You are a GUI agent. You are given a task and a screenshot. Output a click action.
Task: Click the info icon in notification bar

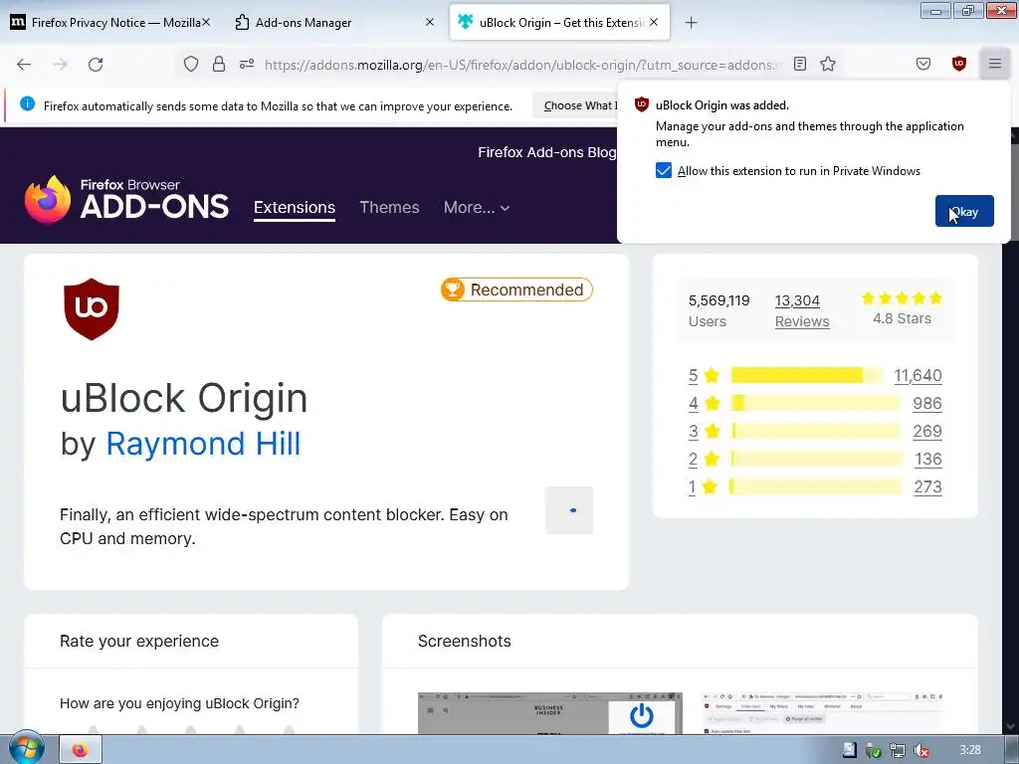tap(27, 103)
